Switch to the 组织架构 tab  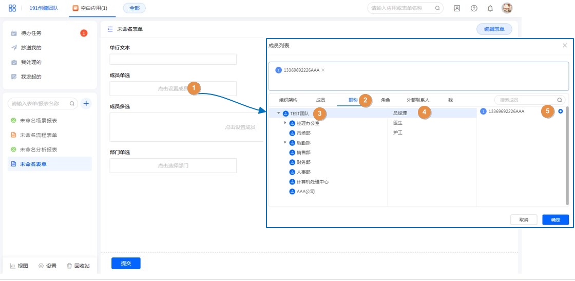point(288,100)
